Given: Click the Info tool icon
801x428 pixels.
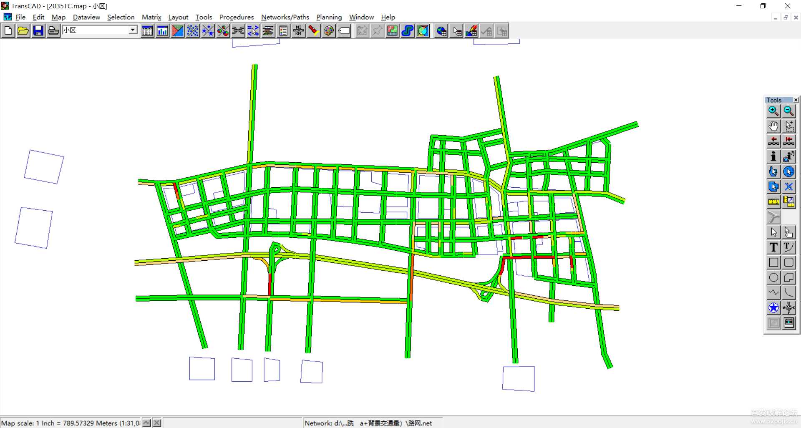Looking at the screenshot, I should (773, 156).
